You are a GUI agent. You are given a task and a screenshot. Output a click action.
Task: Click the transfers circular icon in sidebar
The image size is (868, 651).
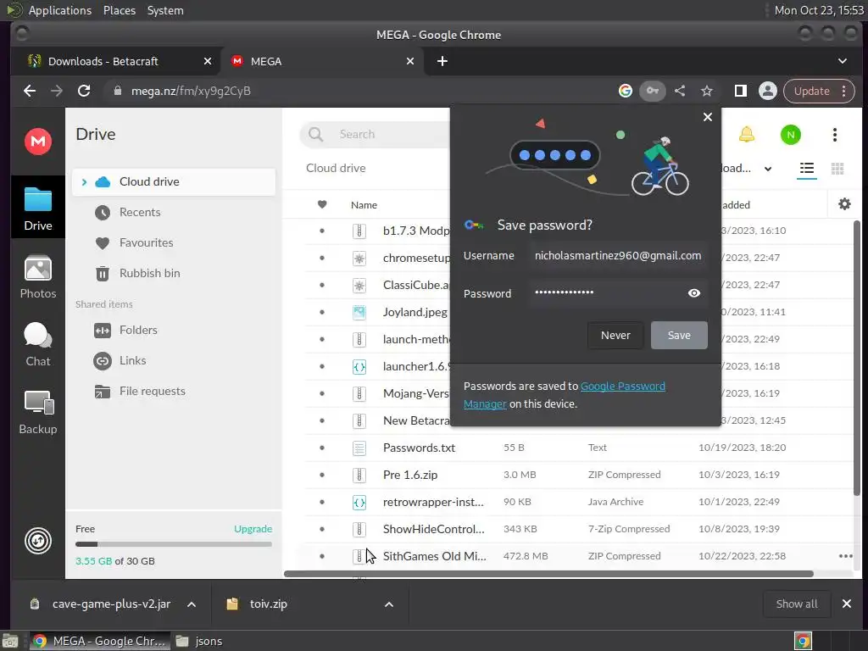pyautogui.click(x=38, y=541)
